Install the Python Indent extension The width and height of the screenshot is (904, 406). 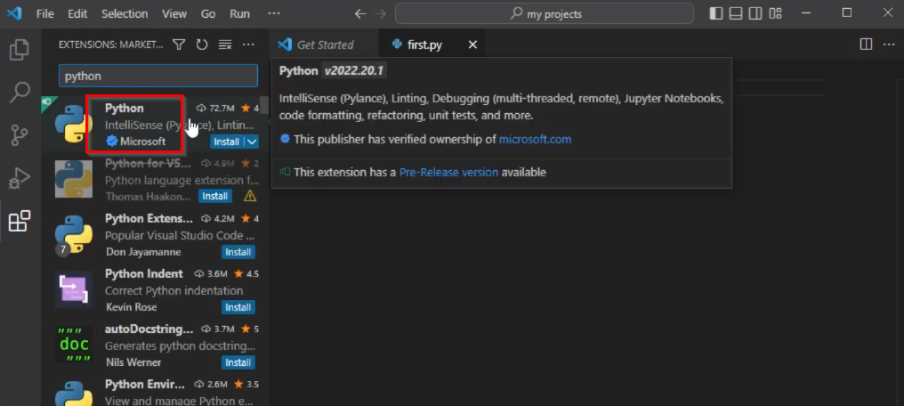238,307
